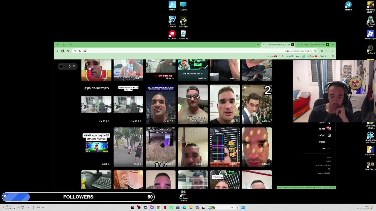Open Netflix from the taskbar
The height and width of the screenshot is (211, 376).
click(x=165, y=207)
